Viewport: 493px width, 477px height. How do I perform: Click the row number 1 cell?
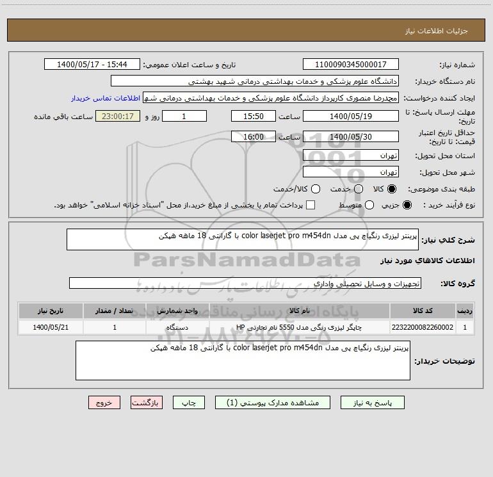465,327
